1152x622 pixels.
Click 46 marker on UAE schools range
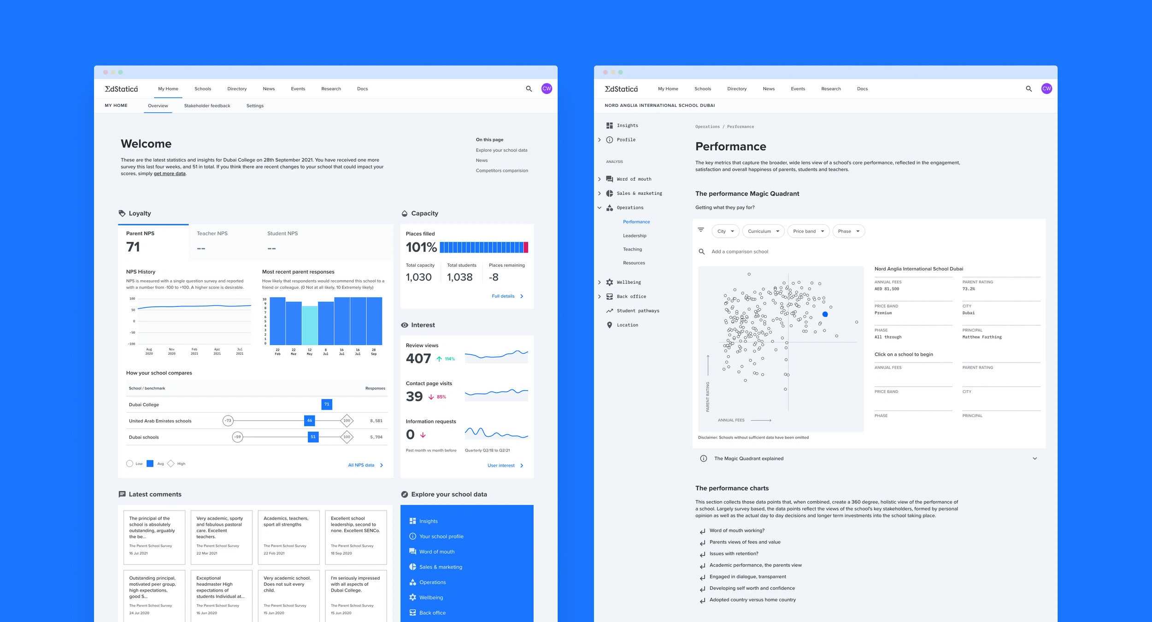(310, 421)
